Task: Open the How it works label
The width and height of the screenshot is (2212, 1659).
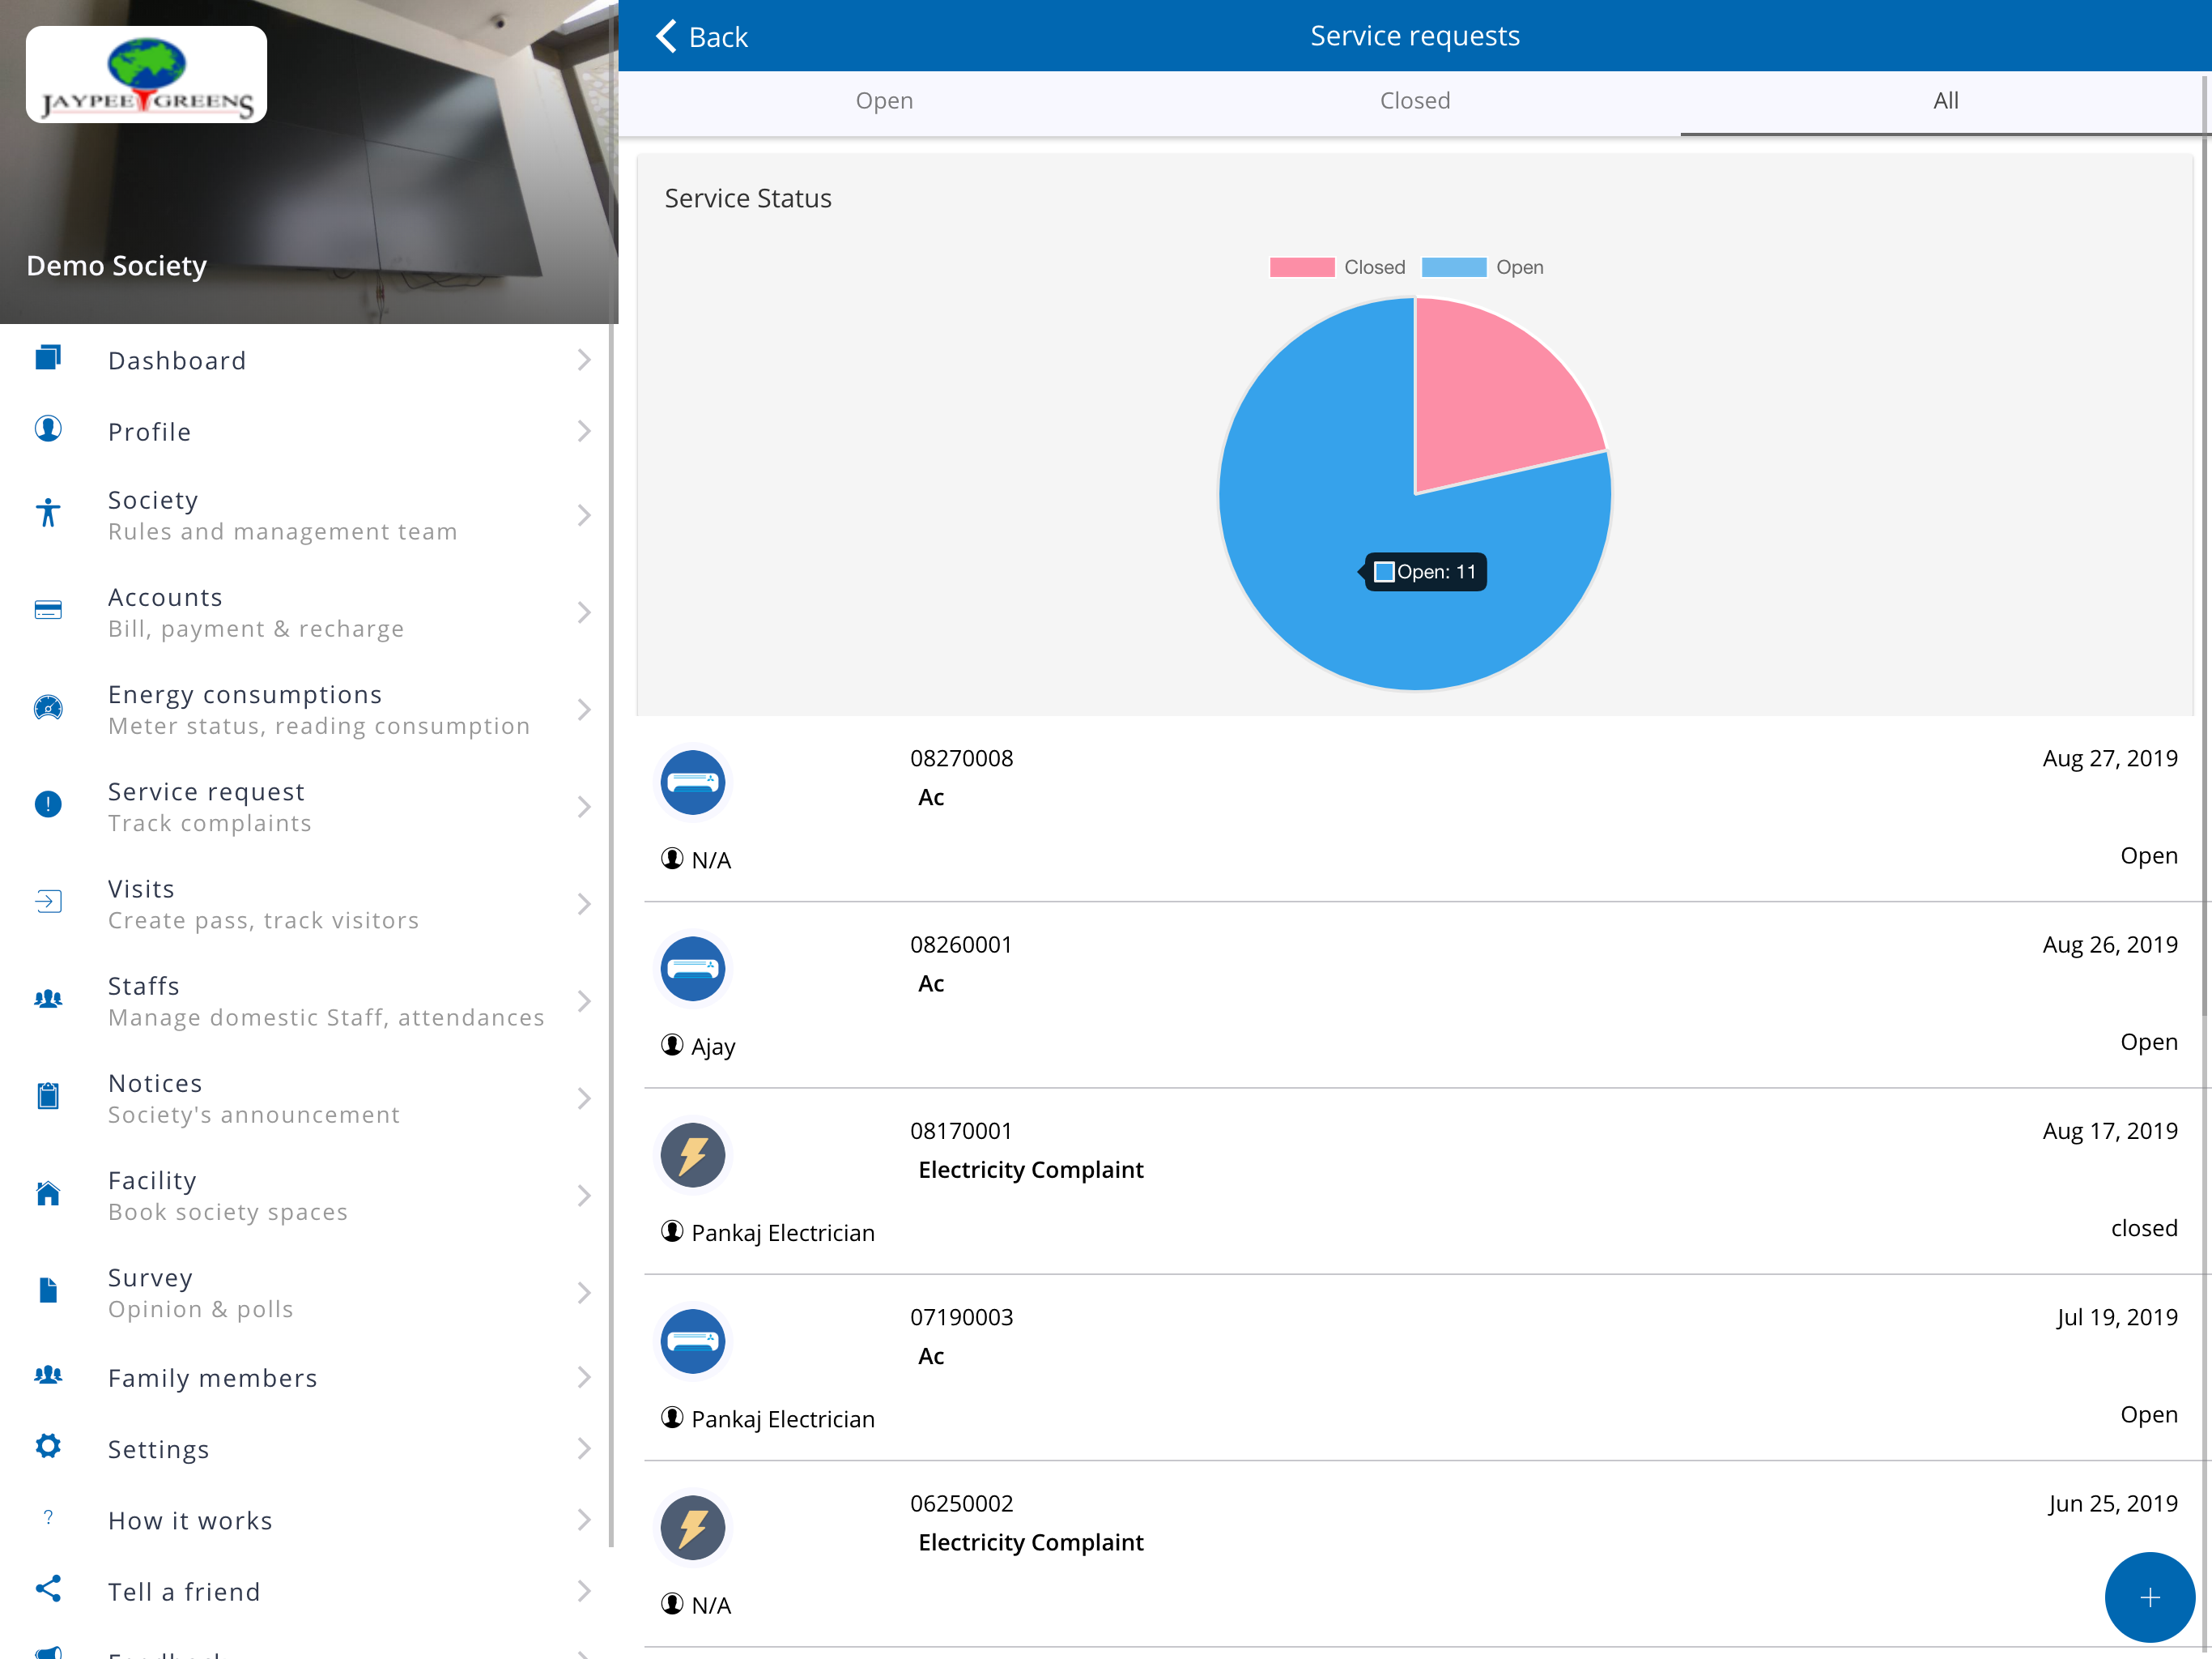Action: 190,1520
